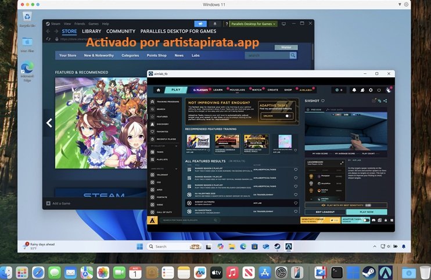This screenshot has width=431, height=280.
Task: Open Discord icon in Aim Lab bottom bar
Action: pos(373,220)
